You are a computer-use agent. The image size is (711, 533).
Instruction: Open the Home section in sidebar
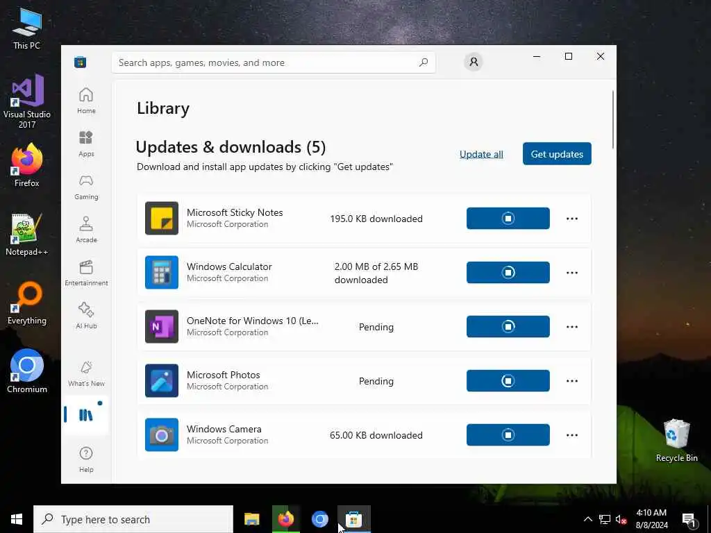coord(86,101)
